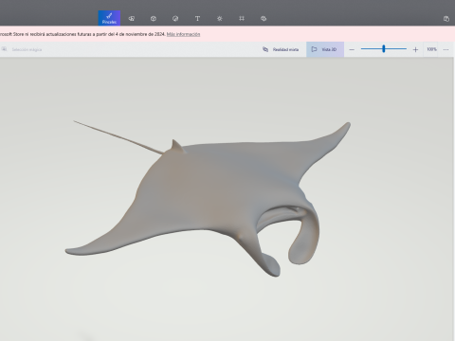Follow the 'Más información' link

(183, 34)
